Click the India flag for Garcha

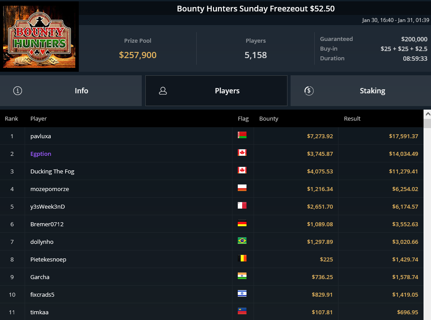coord(242,276)
